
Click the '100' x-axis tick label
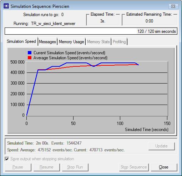pos(120,123)
